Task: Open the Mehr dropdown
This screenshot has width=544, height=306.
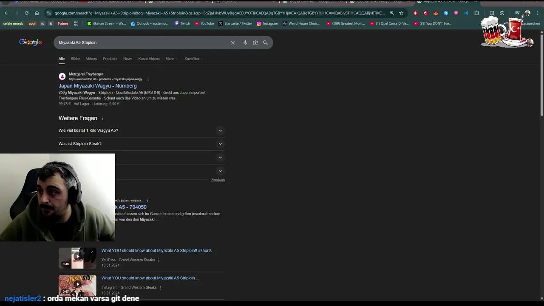Action: pos(171,59)
